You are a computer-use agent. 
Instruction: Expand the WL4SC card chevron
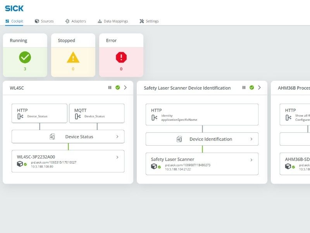125,88
